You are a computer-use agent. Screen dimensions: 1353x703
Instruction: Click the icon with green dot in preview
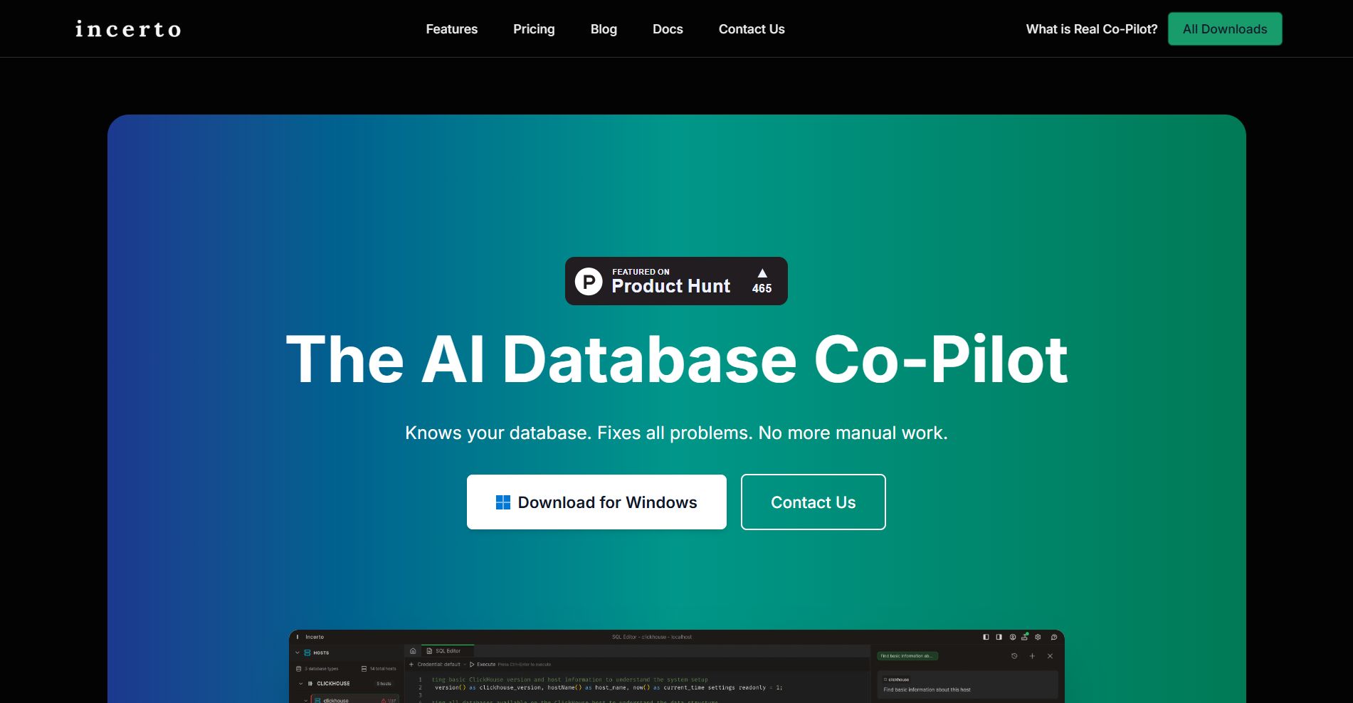coord(1025,637)
